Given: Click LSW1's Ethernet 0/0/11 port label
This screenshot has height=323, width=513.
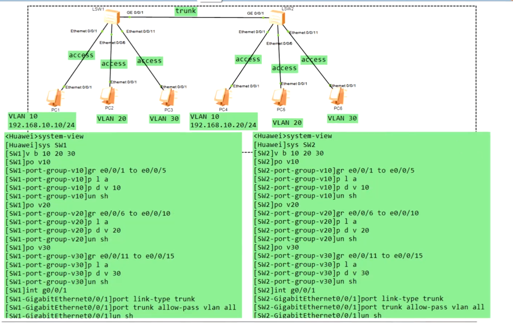Looking at the screenshot, I should [x=141, y=31].
